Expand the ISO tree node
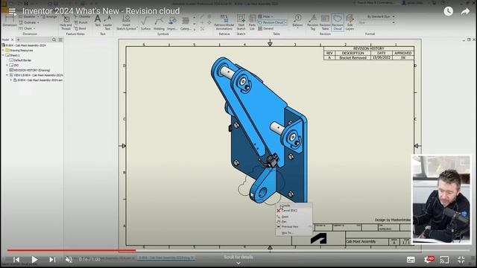Screen dimensions: 477x268 click(7, 65)
